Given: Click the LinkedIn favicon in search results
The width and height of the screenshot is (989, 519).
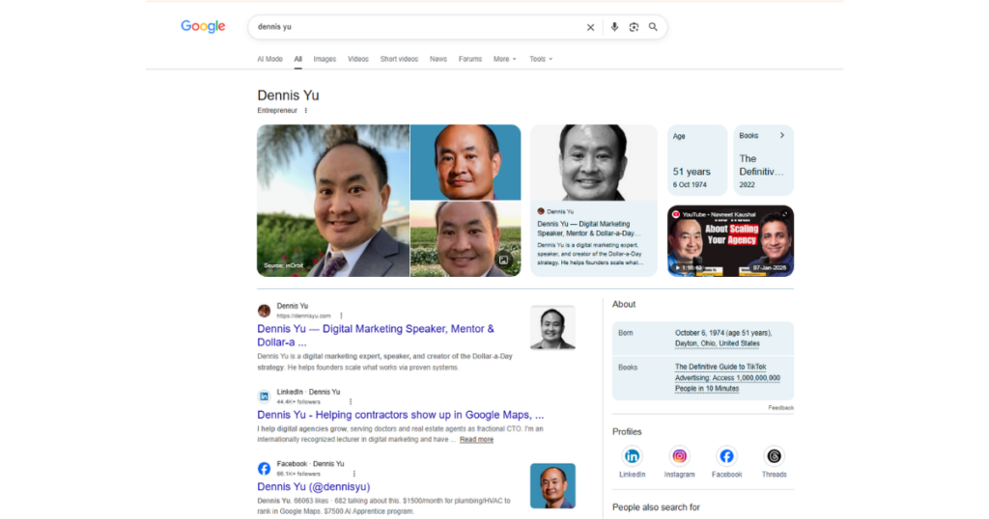Looking at the screenshot, I should (265, 396).
